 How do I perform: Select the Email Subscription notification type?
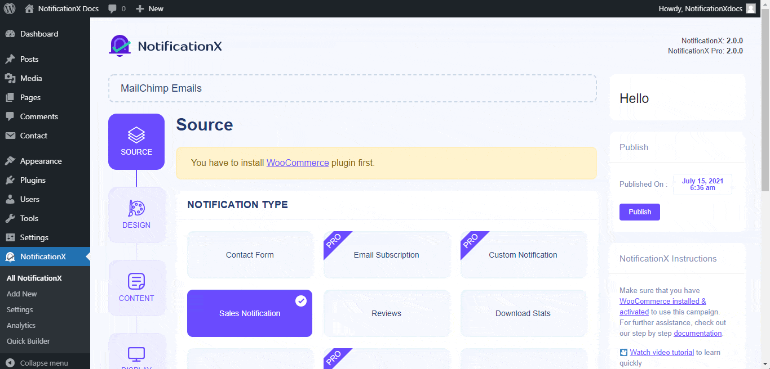point(387,255)
